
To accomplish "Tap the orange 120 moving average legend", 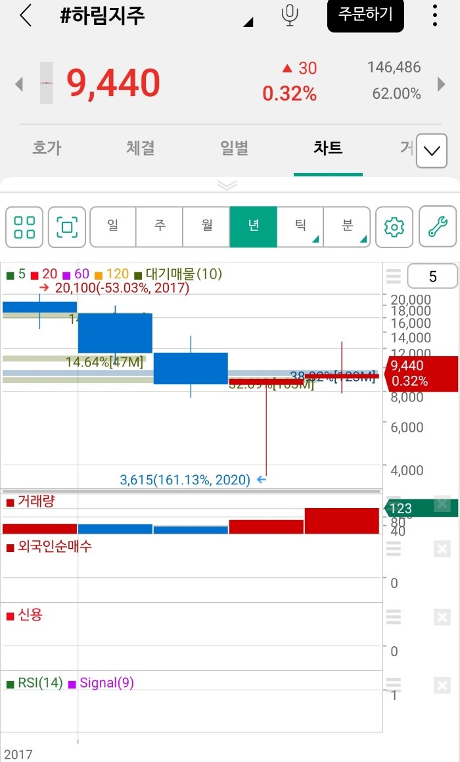I will click(x=112, y=274).
